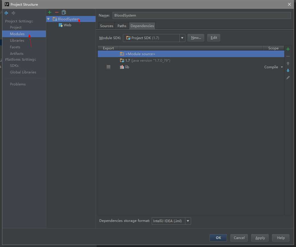This screenshot has width=296, height=247.
Task: Open Project settings section
Action: click(16, 27)
